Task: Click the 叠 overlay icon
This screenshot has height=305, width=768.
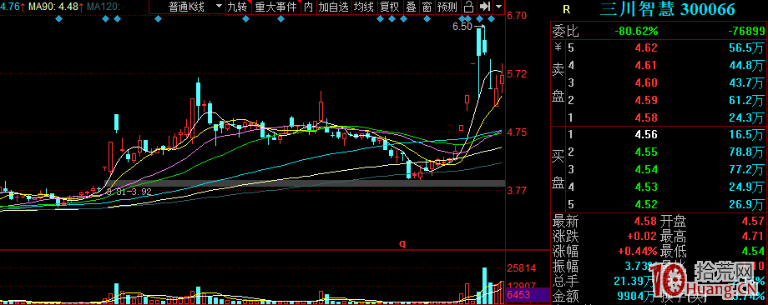Action: click(x=411, y=7)
